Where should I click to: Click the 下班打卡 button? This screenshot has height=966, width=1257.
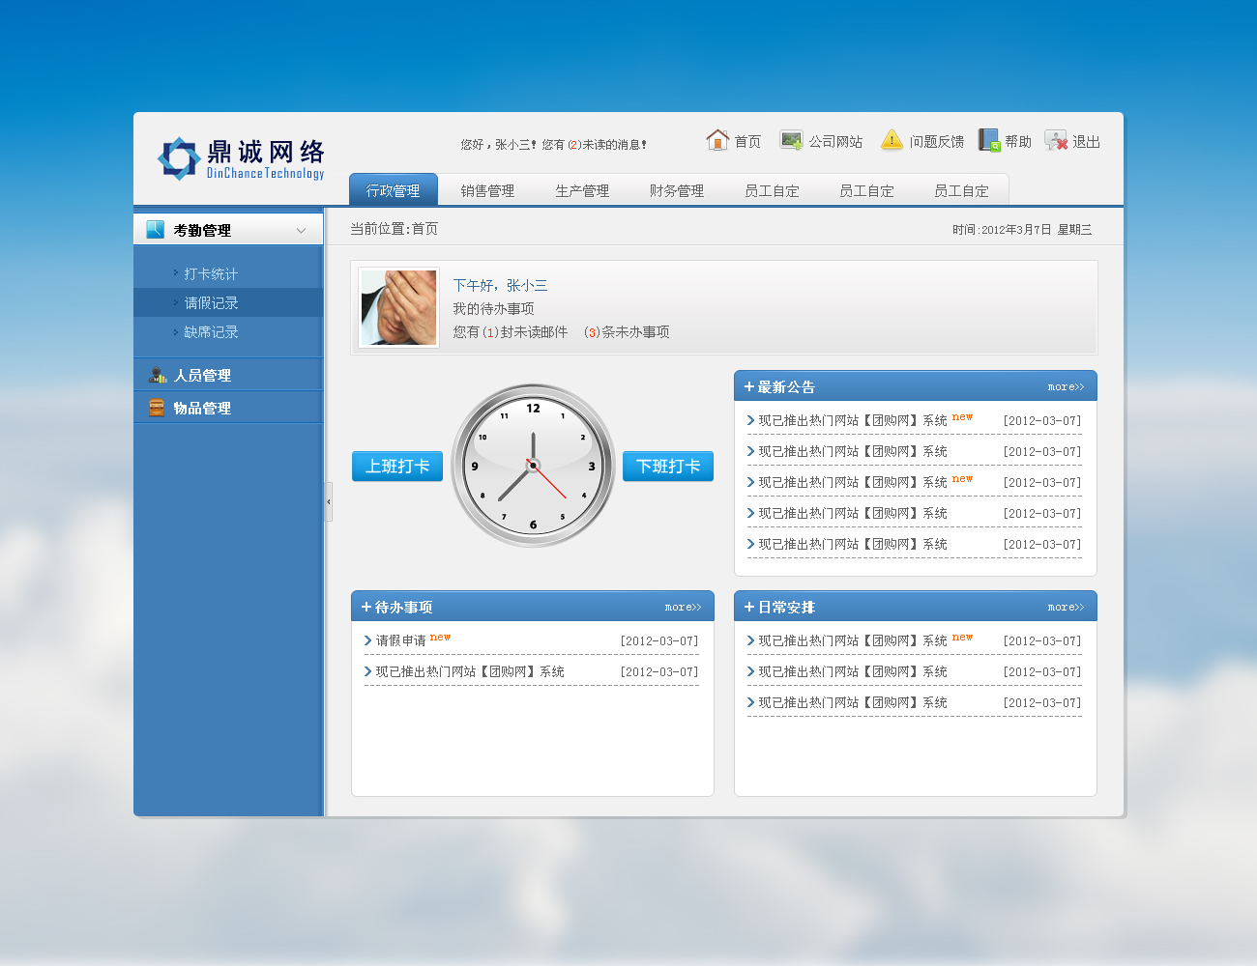[668, 467]
